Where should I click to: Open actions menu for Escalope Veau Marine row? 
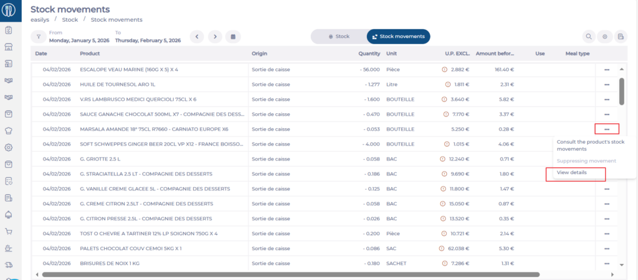(x=606, y=70)
